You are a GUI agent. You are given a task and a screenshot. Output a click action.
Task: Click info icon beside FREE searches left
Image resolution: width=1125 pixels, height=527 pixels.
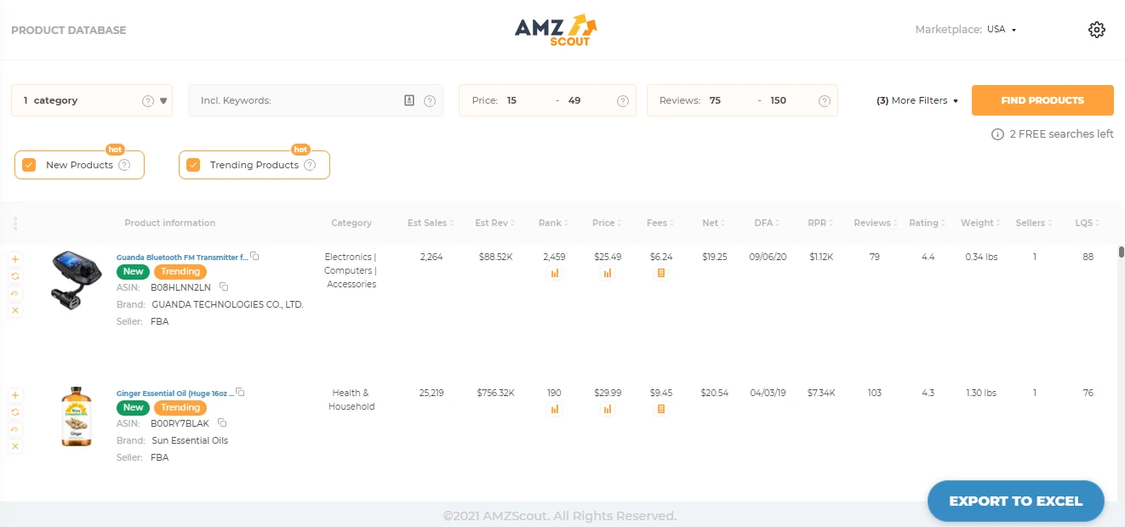pyautogui.click(x=997, y=134)
